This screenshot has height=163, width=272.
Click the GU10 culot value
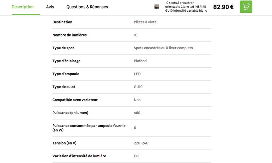138,87
